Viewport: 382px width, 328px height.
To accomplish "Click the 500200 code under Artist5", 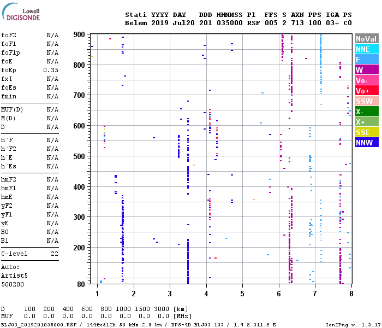I will pyautogui.click(x=13, y=285).
